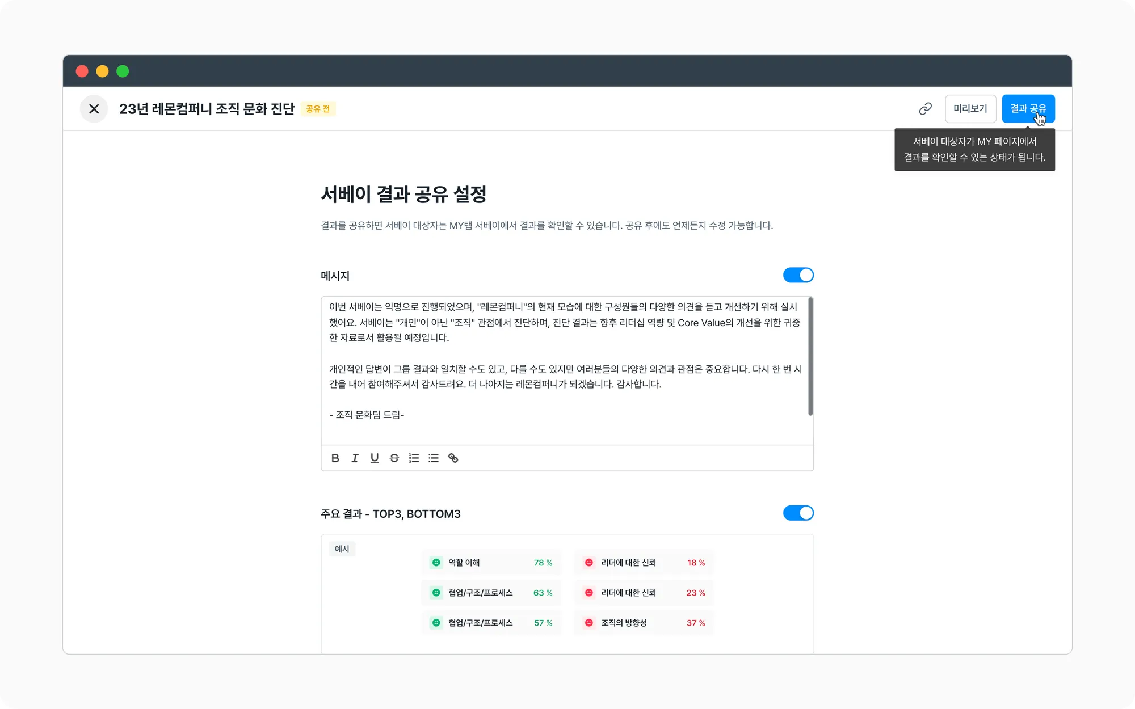1135x709 pixels.
Task: Click the green maximize window dot
Action: point(123,71)
